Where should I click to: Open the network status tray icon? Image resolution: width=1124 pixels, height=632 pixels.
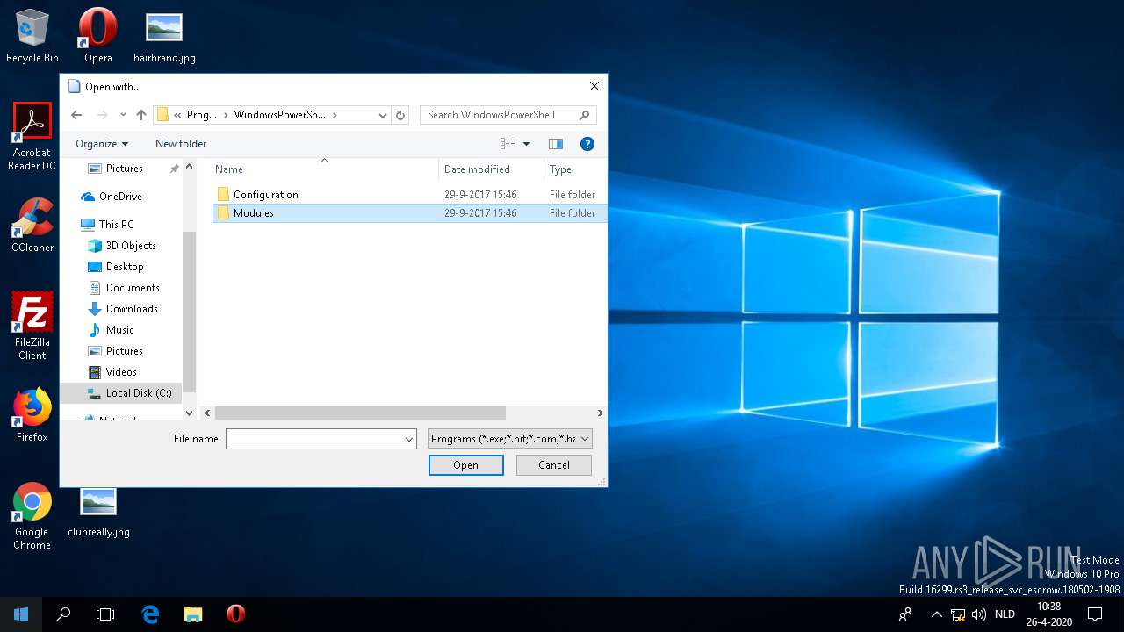pos(958,614)
